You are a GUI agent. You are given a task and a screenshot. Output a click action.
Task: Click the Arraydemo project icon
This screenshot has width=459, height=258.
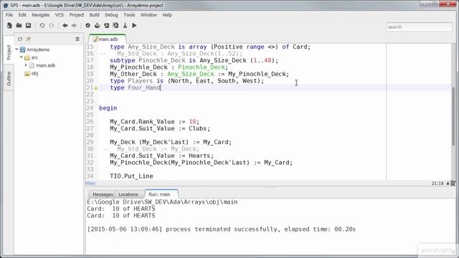[x=22, y=49]
